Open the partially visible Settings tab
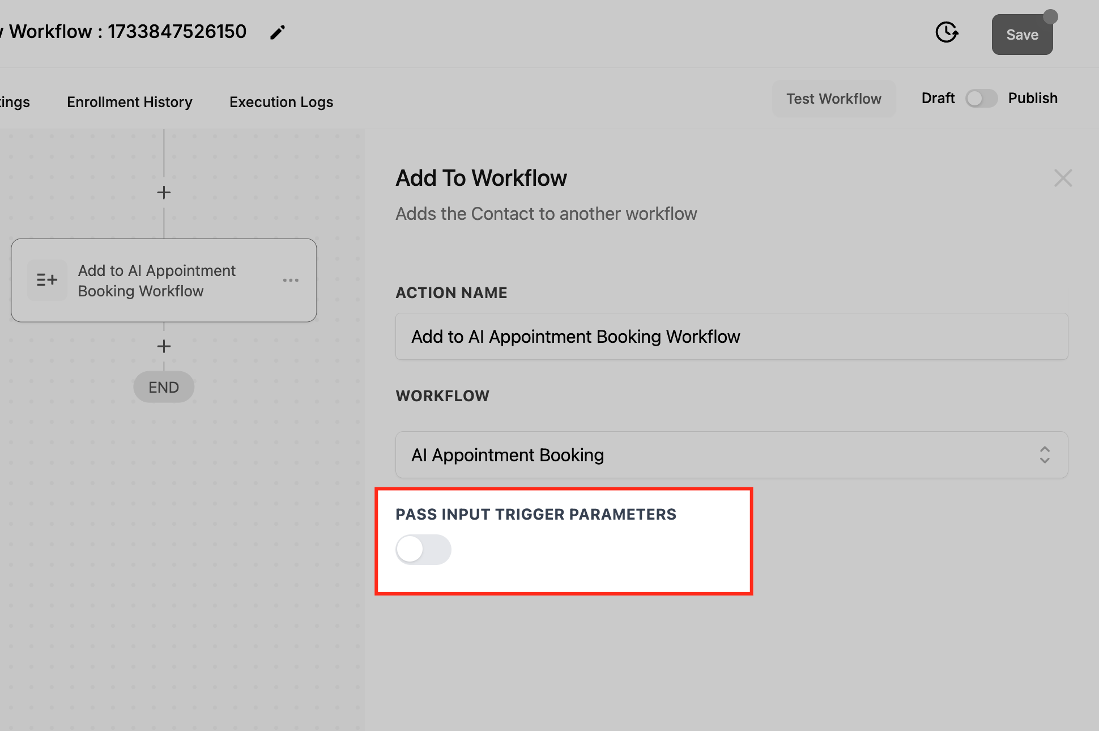This screenshot has width=1099, height=731. tap(15, 102)
